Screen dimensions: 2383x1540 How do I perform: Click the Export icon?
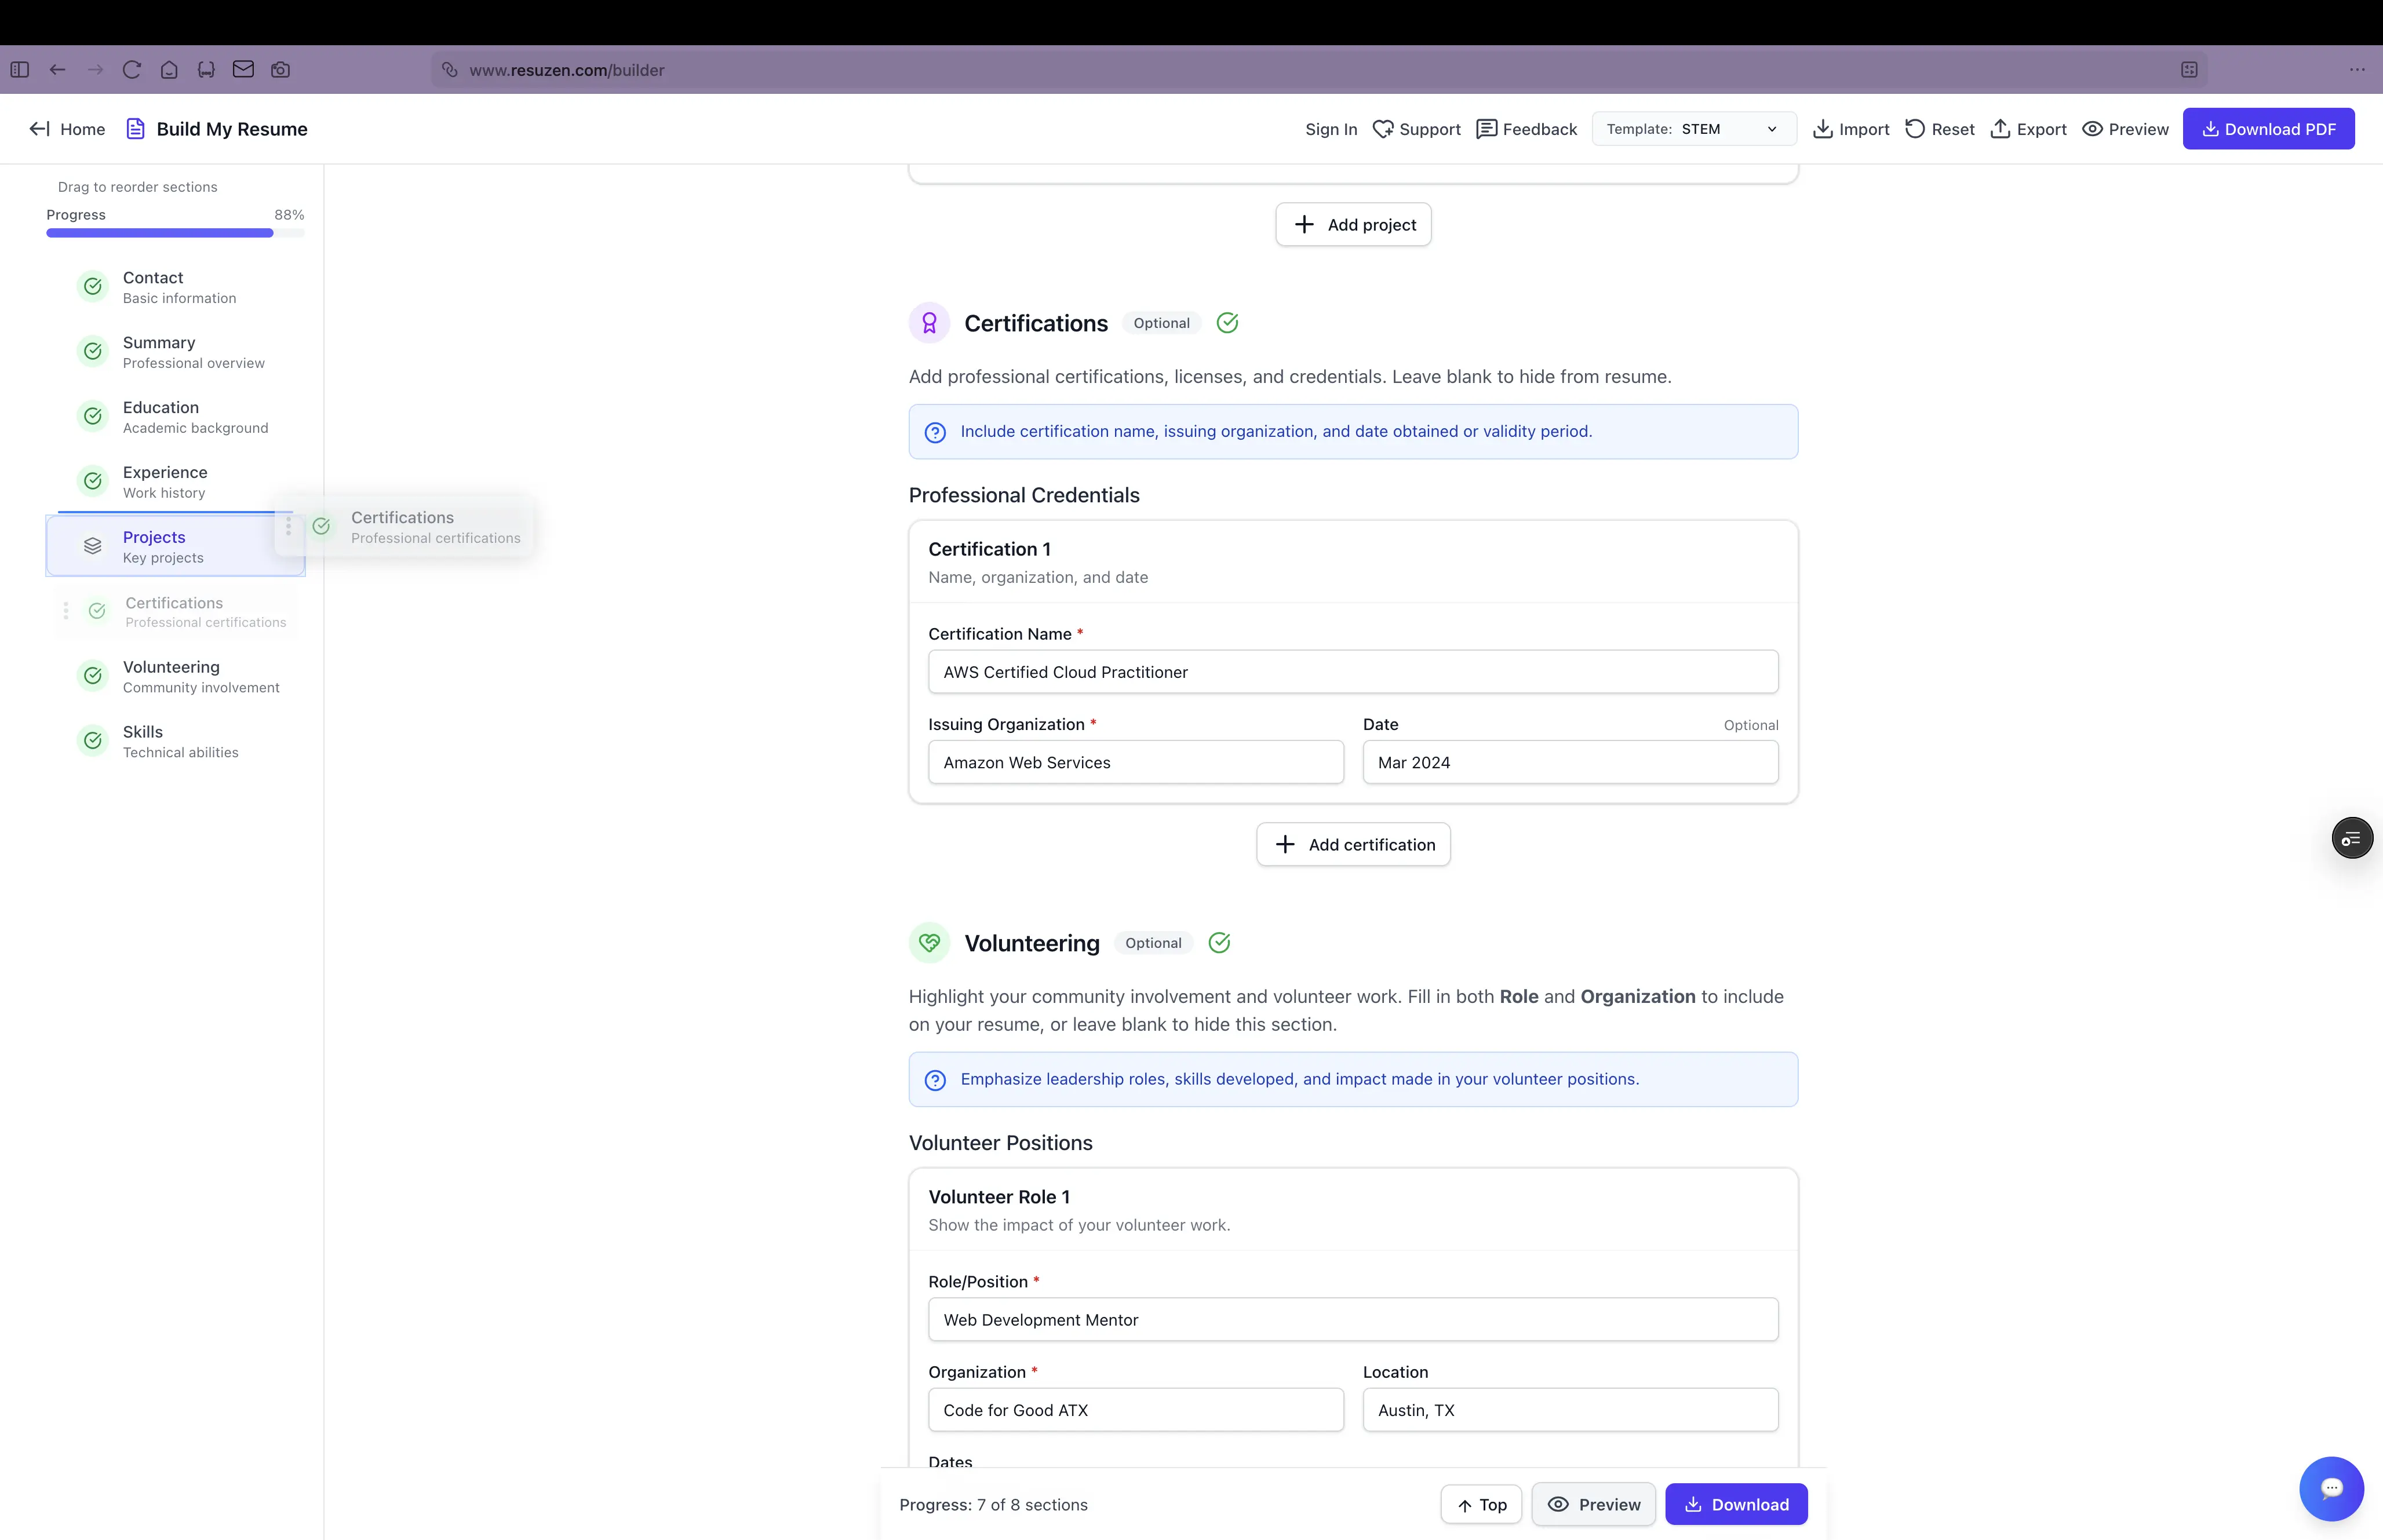coord(2001,128)
